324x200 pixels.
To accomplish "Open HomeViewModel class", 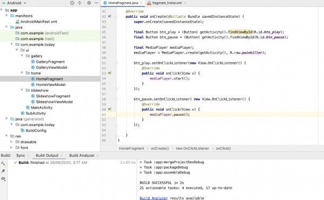I will click(50, 84).
